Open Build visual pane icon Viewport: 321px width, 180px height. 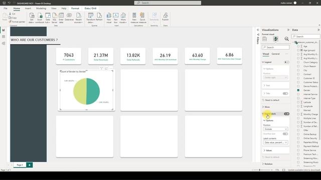[265, 39]
